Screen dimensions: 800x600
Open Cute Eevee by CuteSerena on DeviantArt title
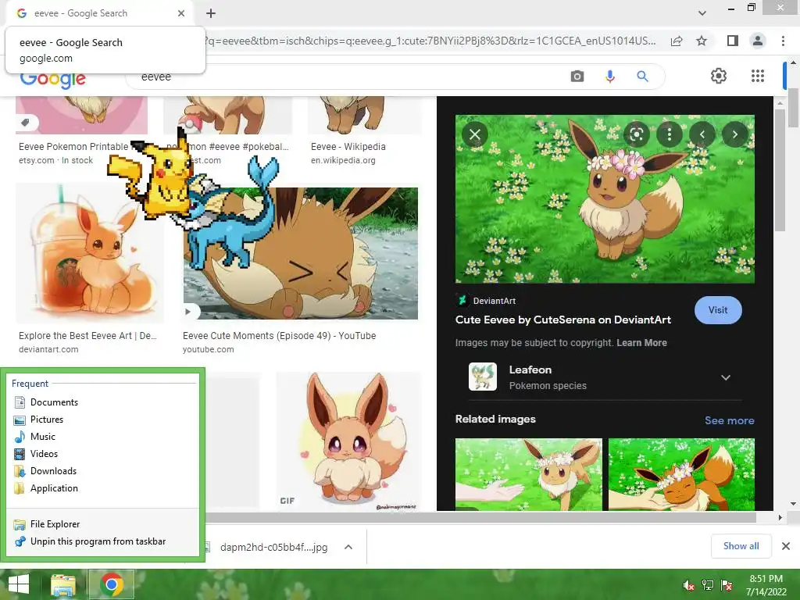562,320
